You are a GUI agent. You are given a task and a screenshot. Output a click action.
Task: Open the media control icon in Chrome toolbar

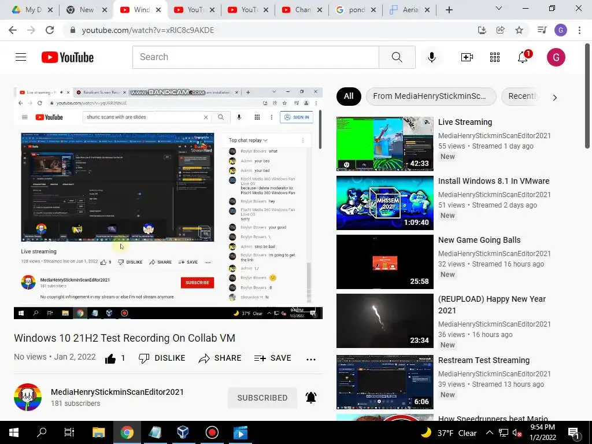coord(542,30)
